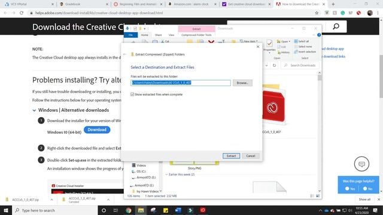Open the Properties ribbon button
383x215 pixels.
pyautogui.click(x=269, y=47)
